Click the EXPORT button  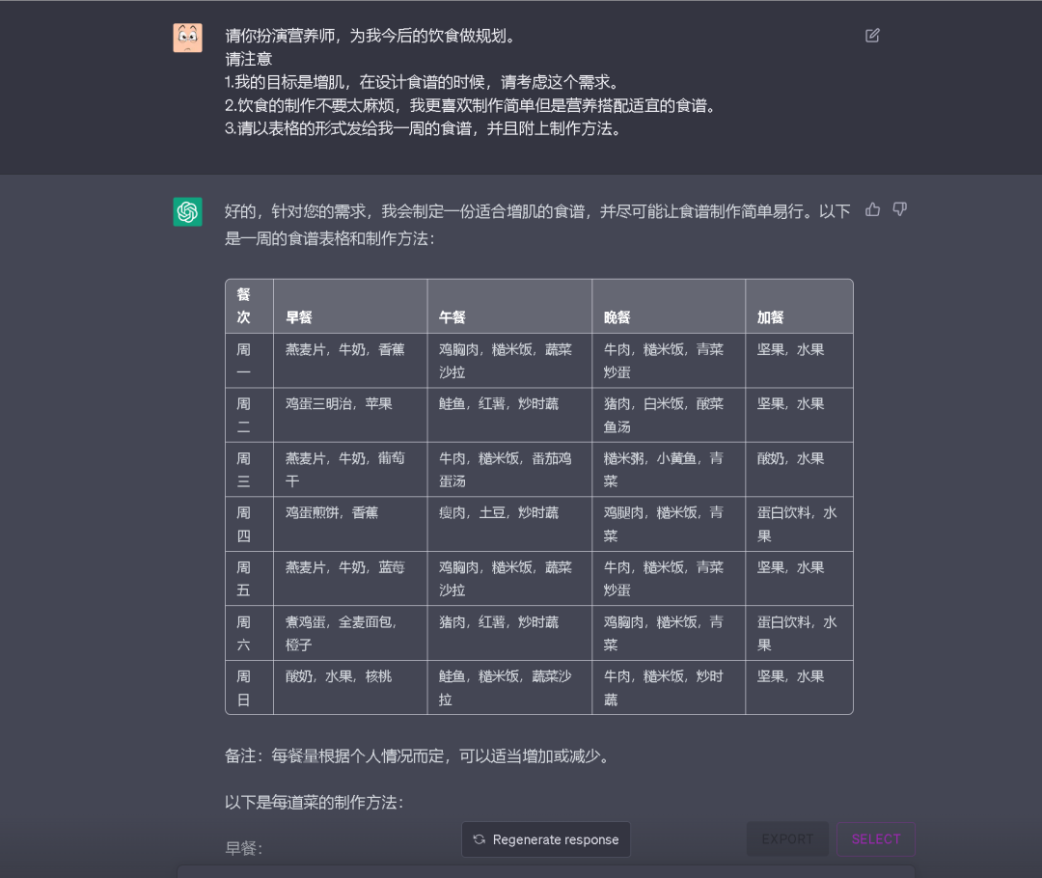coord(787,839)
